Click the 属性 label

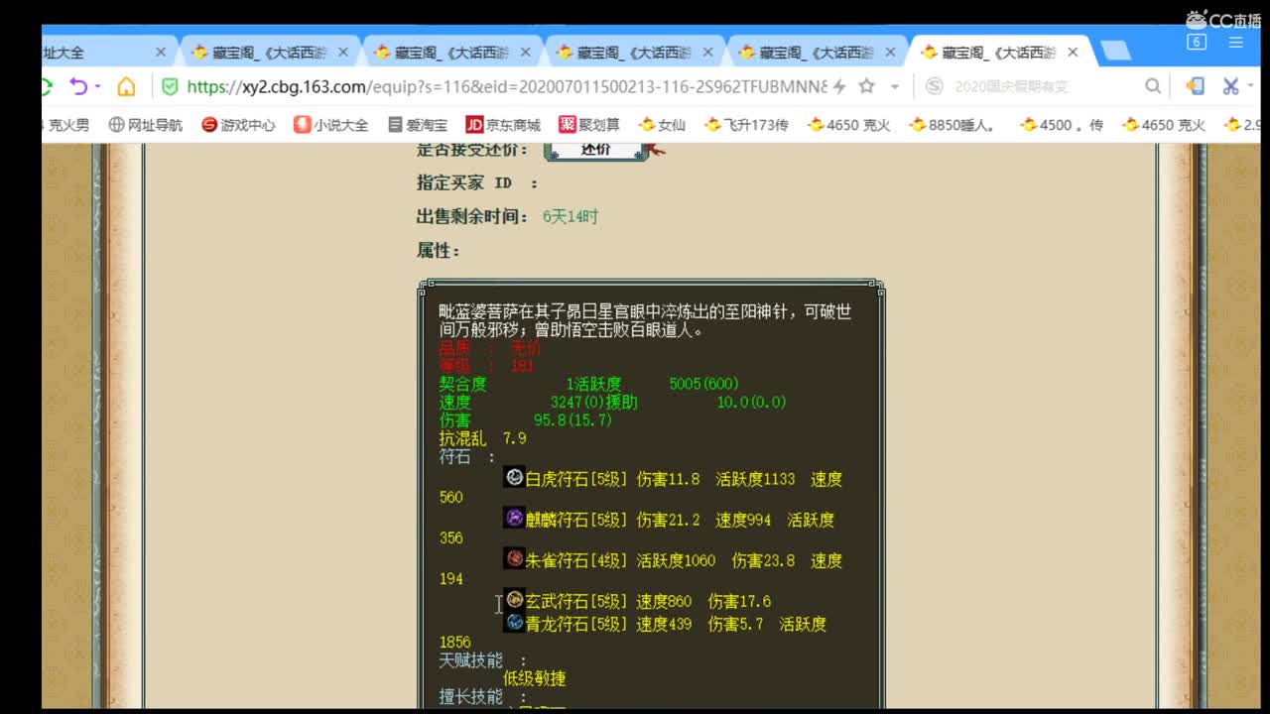438,251
